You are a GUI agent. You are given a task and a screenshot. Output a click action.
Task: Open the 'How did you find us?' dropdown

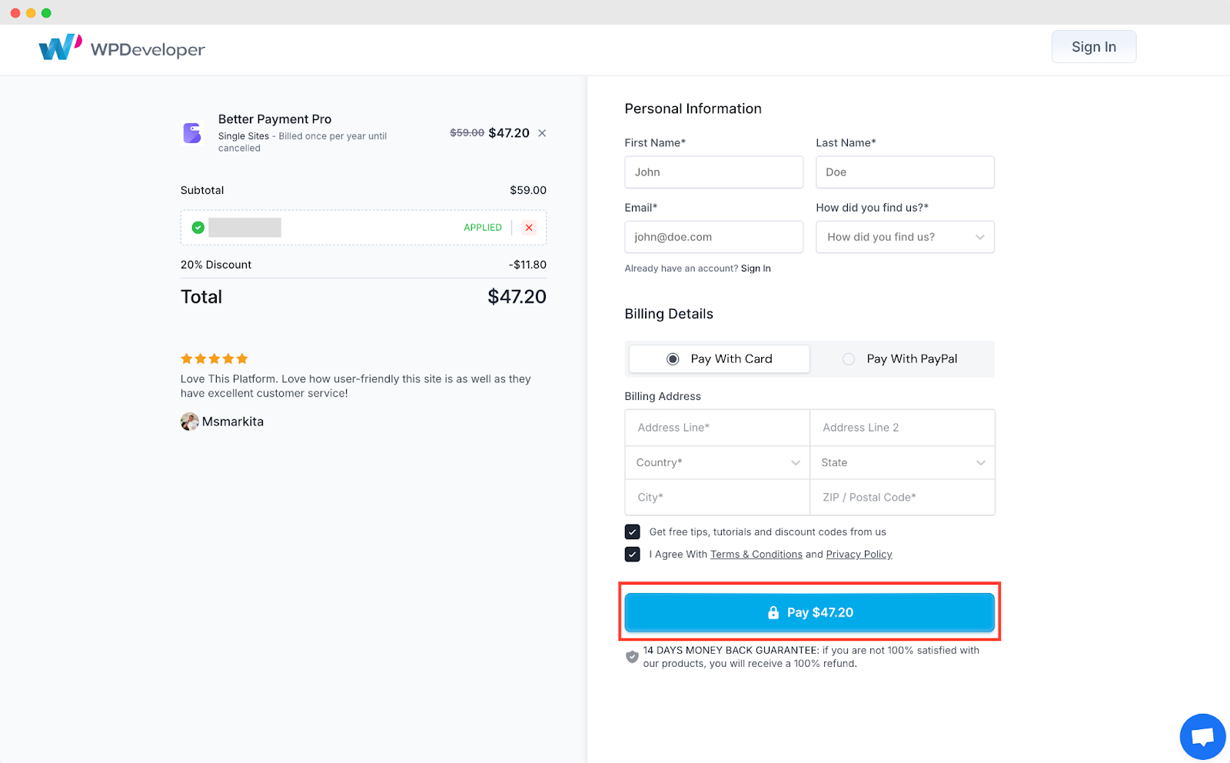coord(905,237)
